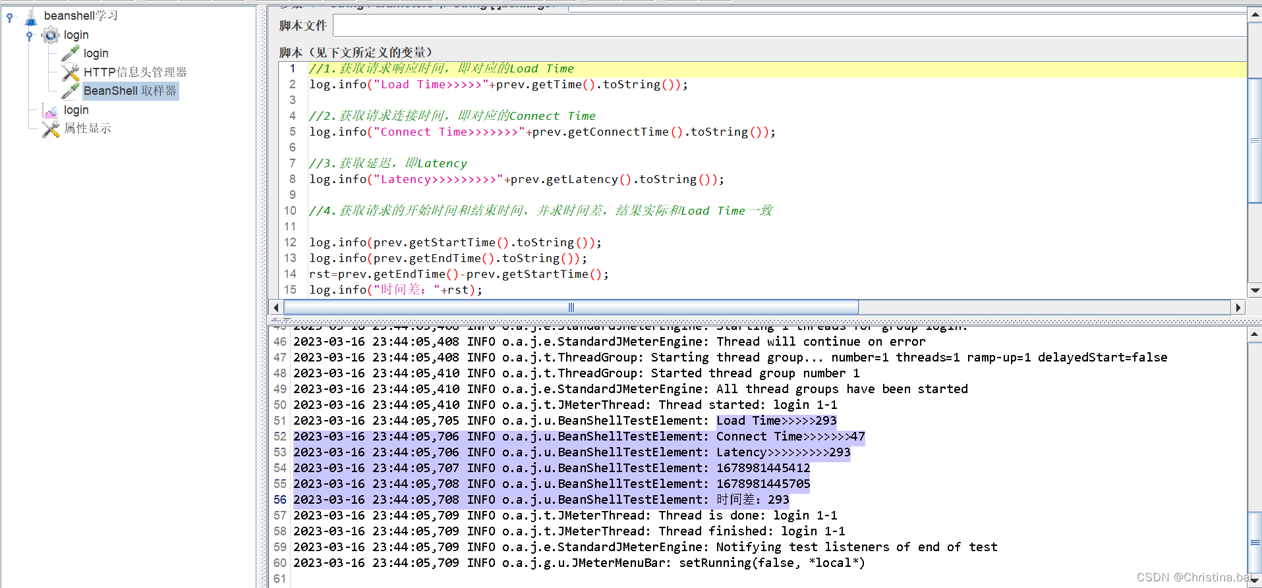This screenshot has width=1262, height=588.
Task: Collapse the login thread group node handle
Action: (x=29, y=36)
